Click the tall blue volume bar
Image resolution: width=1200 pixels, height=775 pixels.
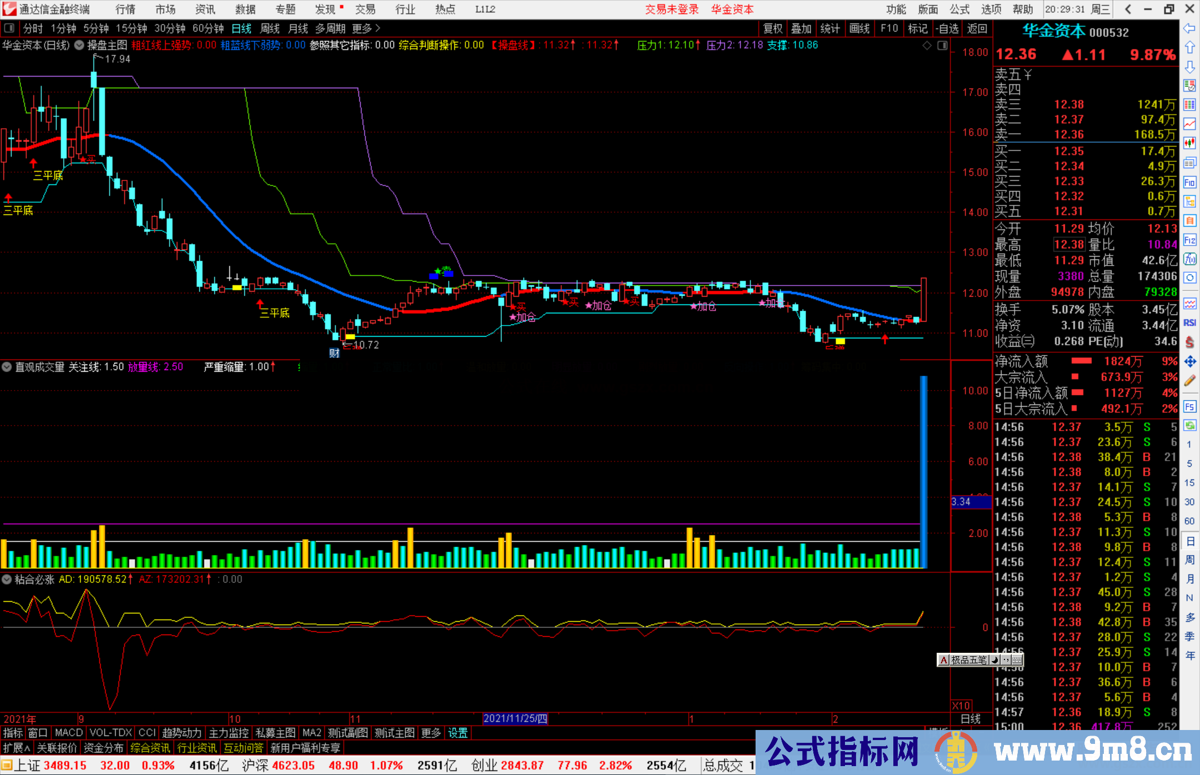(924, 472)
